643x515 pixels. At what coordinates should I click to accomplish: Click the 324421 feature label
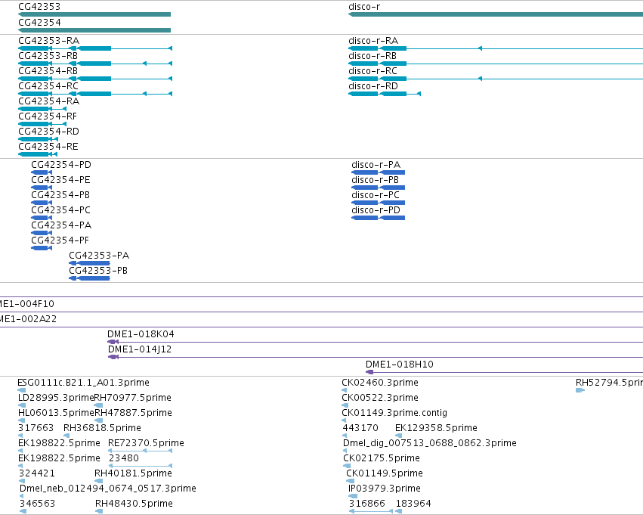click(37, 473)
